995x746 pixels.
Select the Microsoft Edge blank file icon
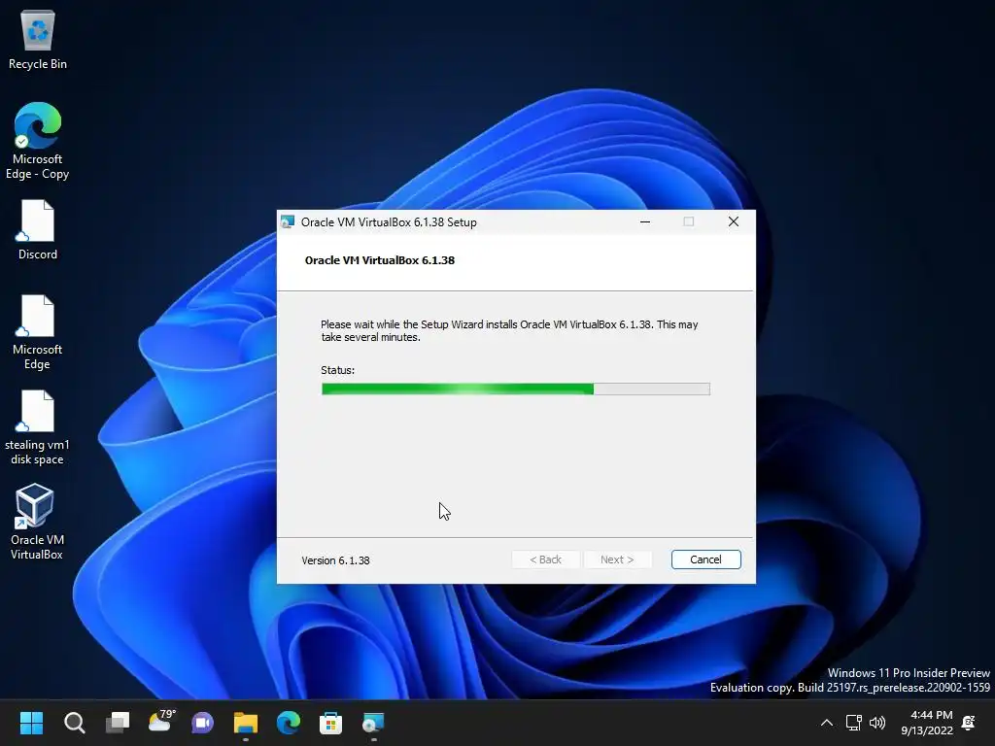coord(38,332)
